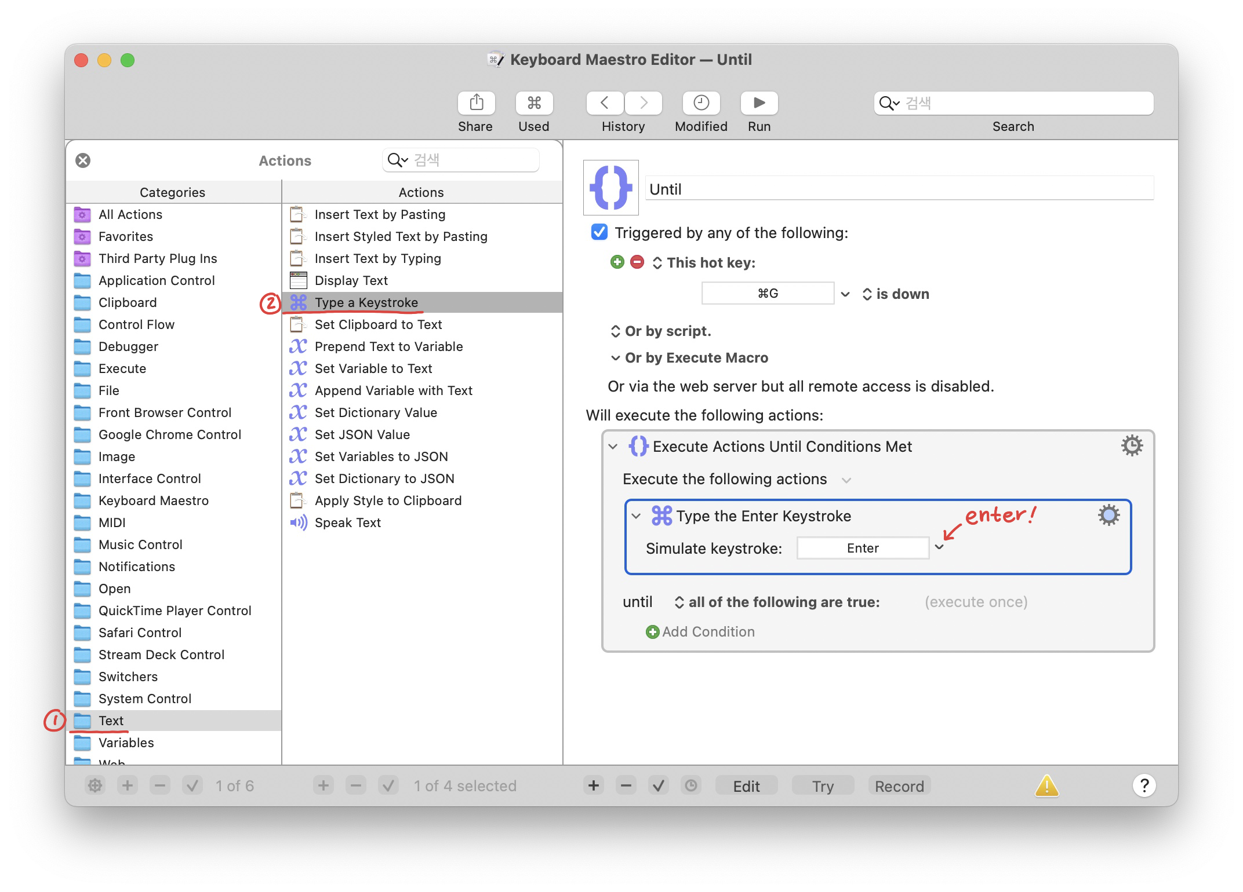1243x892 pixels.
Task: Click the Modified clock toolbar icon
Action: tap(700, 103)
